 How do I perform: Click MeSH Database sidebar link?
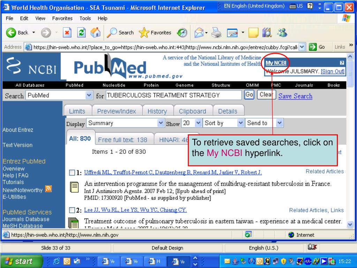(23, 226)
